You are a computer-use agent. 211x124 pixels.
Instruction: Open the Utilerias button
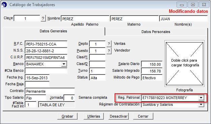tap(94, 116)
